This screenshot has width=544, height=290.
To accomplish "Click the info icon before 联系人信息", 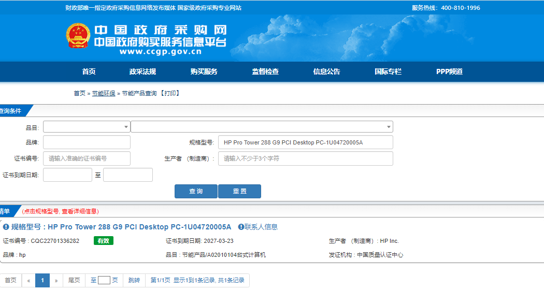I will click(241, 227).
